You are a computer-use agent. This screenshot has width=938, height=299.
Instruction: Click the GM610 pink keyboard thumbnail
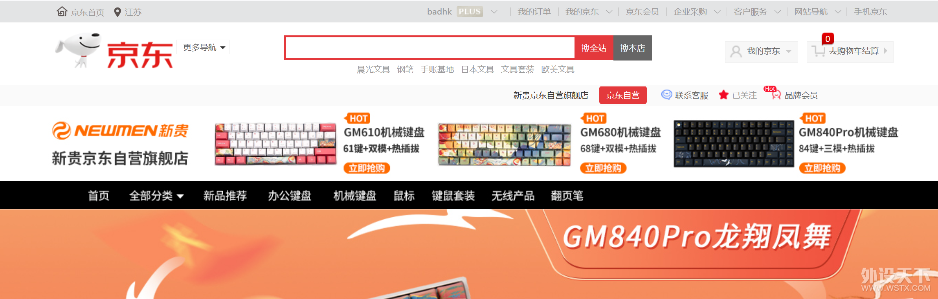click(x=276, y=144)
